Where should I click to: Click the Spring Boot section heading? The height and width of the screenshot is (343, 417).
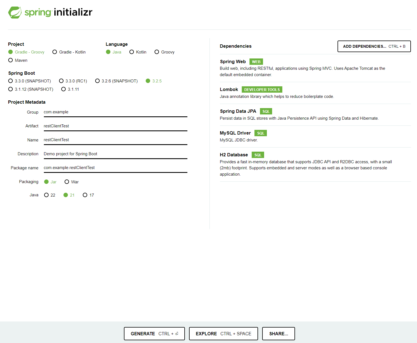(x=22, y=73)
